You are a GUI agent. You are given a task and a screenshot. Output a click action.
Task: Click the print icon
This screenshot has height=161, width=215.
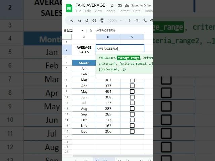pos(94,21)
